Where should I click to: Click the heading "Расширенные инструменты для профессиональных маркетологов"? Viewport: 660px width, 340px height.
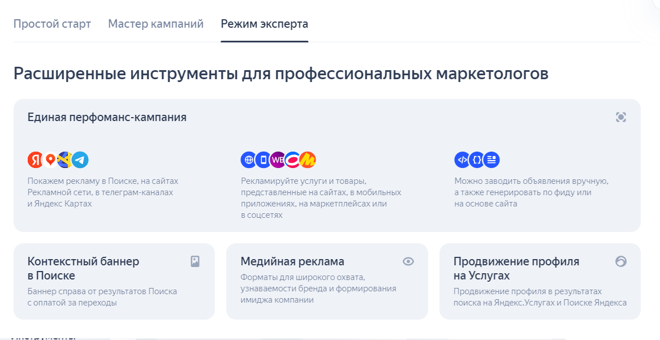(281, 73)
